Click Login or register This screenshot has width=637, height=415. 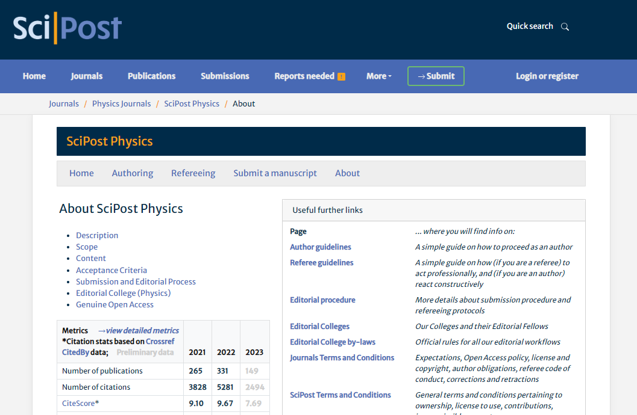(x=547, y=76)
